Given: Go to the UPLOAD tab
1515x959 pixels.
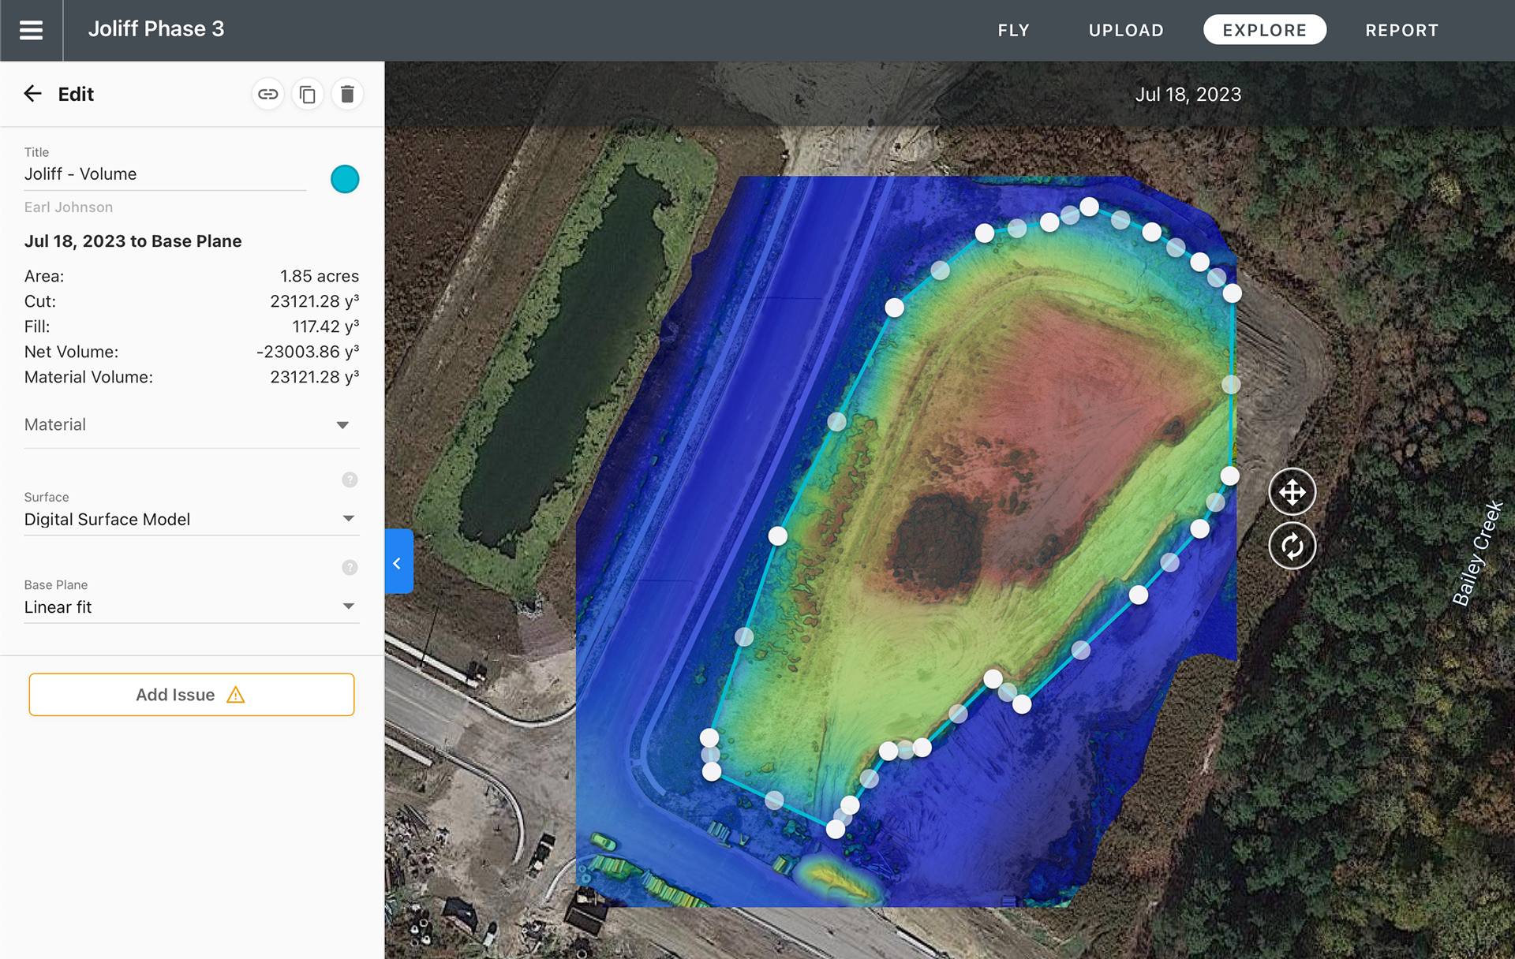Looking at the screenshot, I should pyautogui.click(x=1126, y=30).
